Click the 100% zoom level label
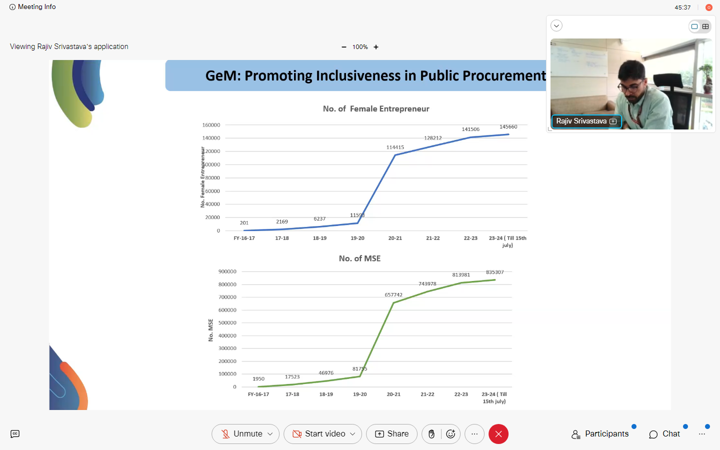The width and height of the screenshot is (720, 450). pyautogui.click(x=360, y=47)
